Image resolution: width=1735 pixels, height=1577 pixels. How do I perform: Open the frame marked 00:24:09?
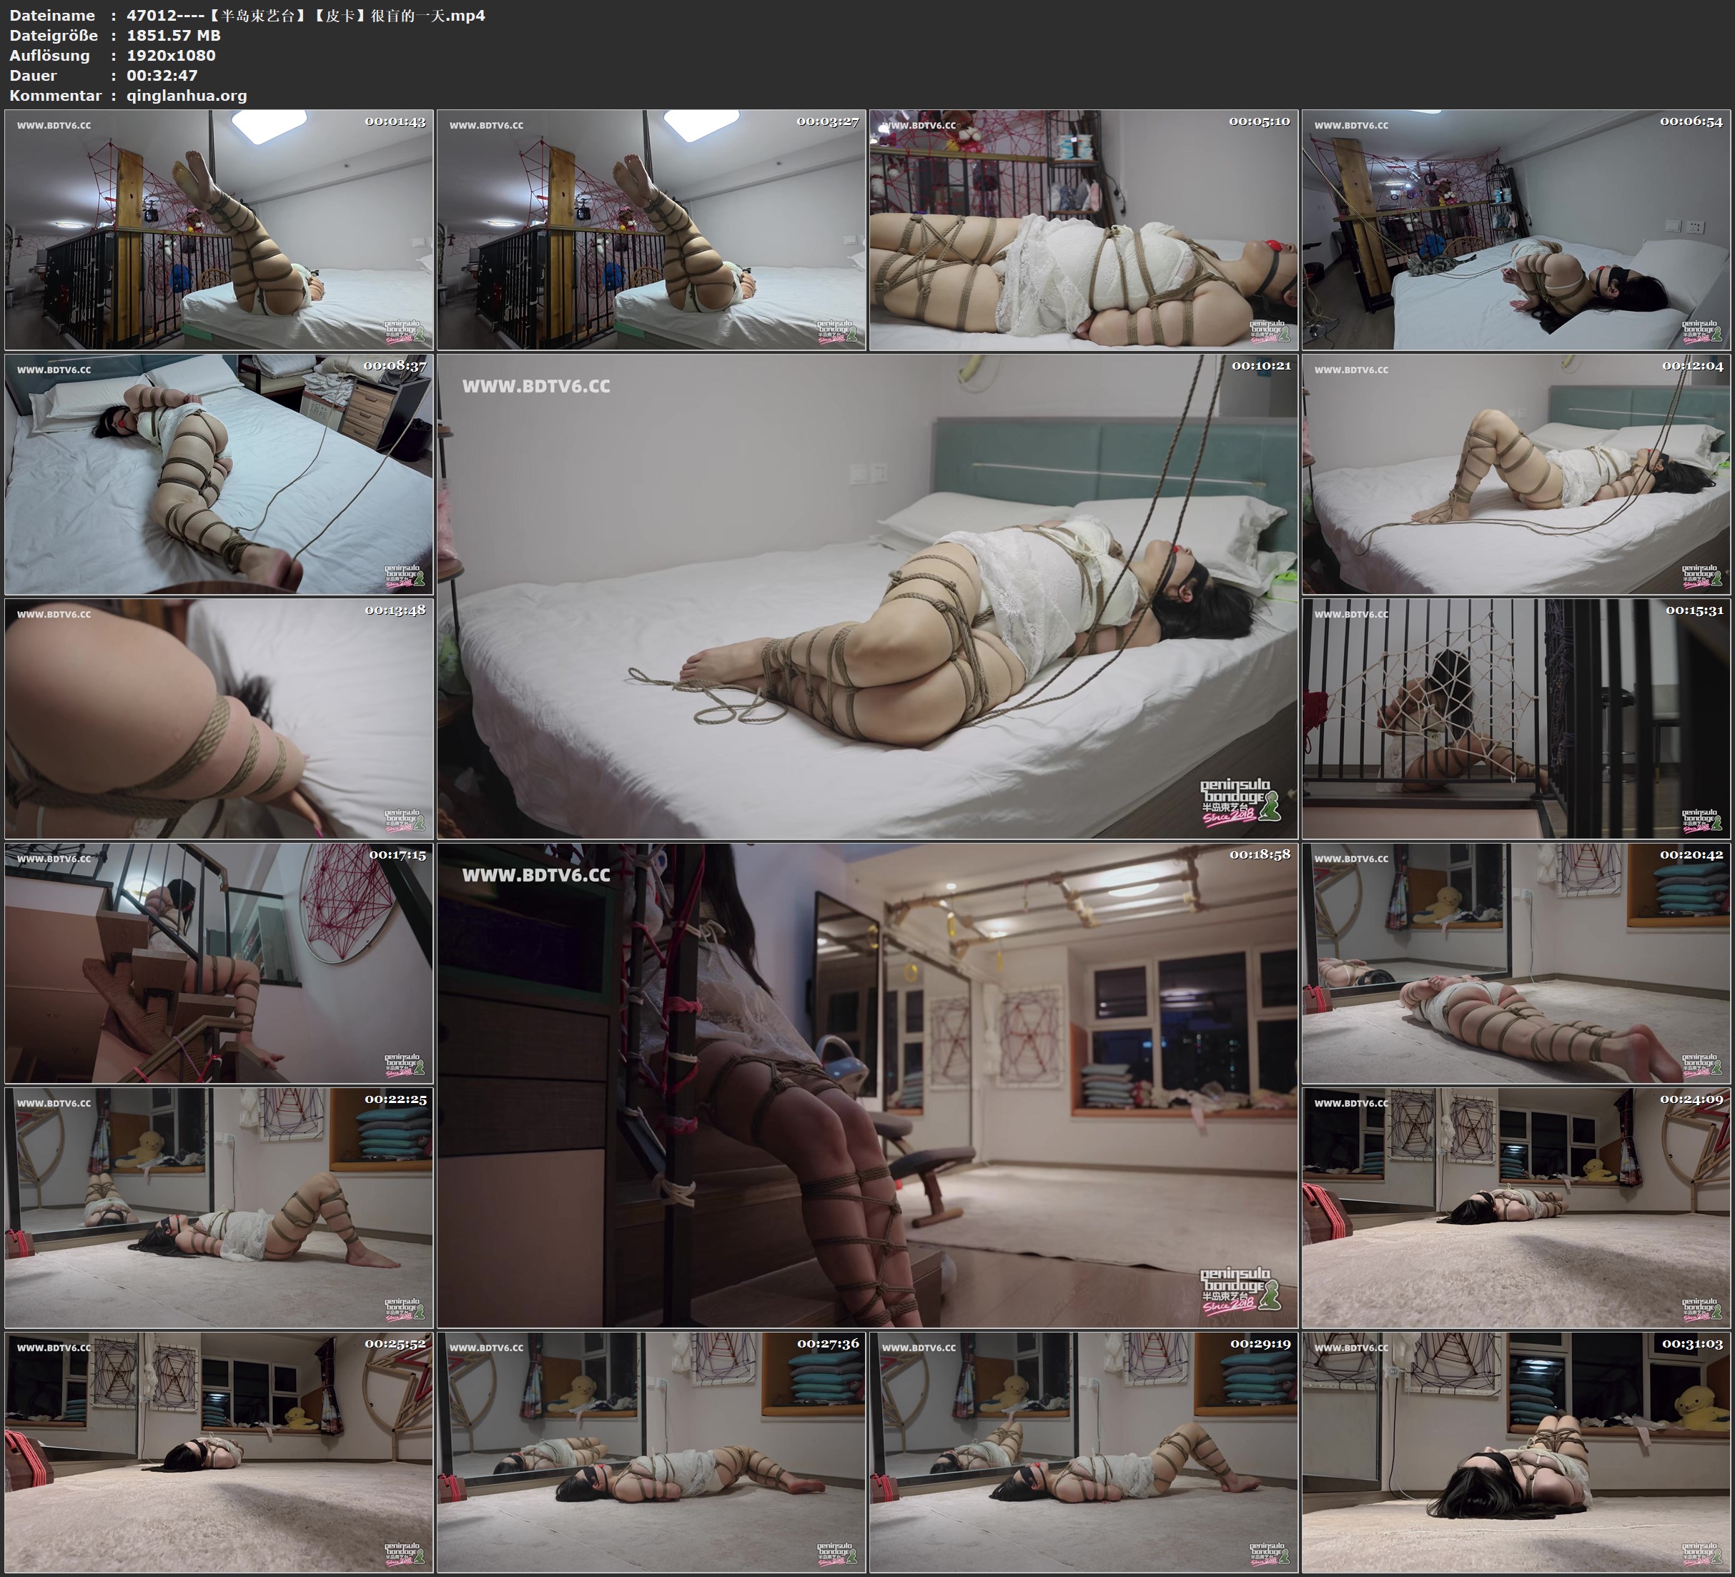[x=1516, y=1207]
